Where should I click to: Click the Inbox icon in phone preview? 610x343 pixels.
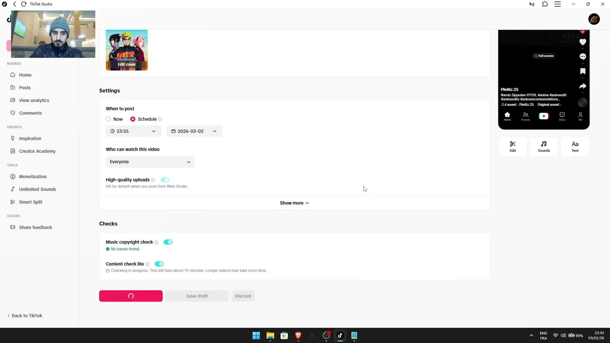tap(562, 116)
